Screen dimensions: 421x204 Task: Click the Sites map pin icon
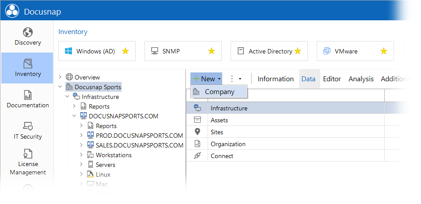click(x=197, y=132)
